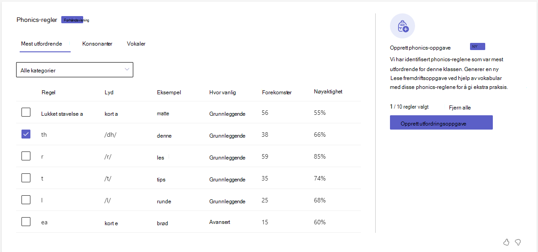Switch to the Konsonanter tab
538x252 pixels.
[97, 44]
